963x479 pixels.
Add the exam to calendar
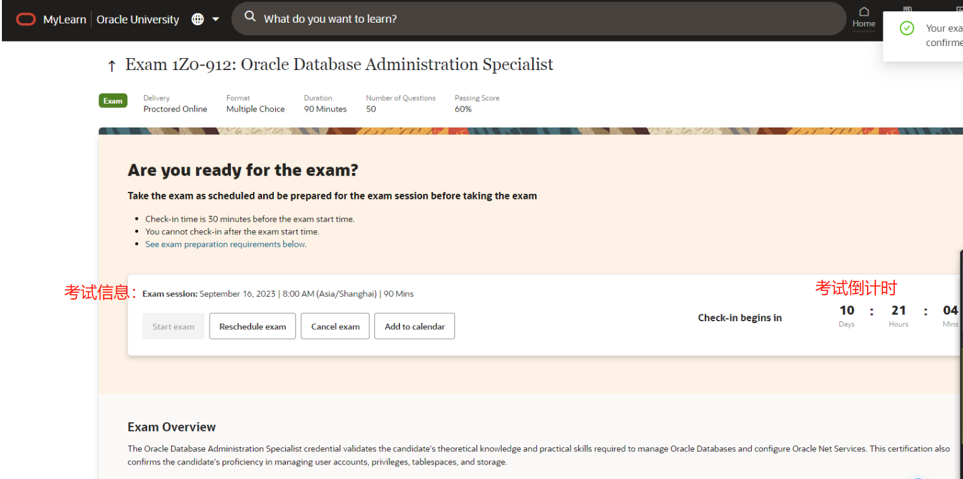(x=415, y=326)
